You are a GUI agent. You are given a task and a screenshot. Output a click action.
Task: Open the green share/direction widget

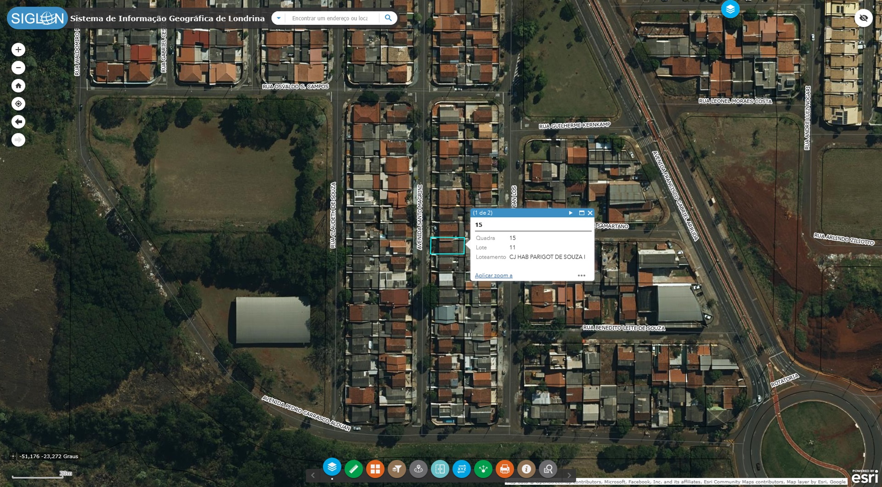point(483,469)
